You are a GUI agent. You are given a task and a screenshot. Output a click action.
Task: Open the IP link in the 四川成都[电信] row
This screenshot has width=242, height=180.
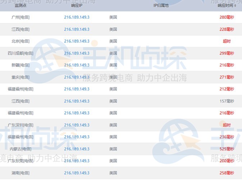pyautogui.click(x=77, y=53)
